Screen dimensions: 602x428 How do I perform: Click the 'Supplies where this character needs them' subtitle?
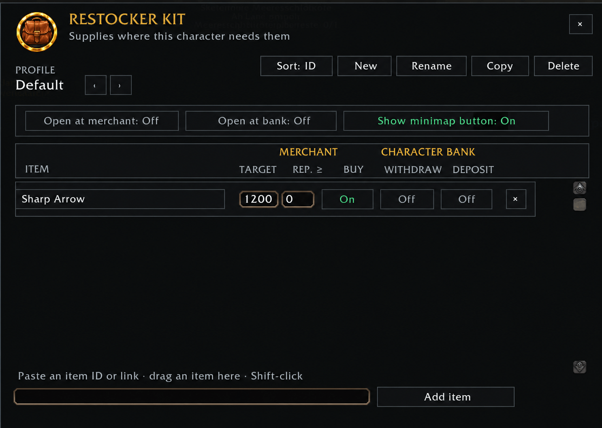point(179,36)
